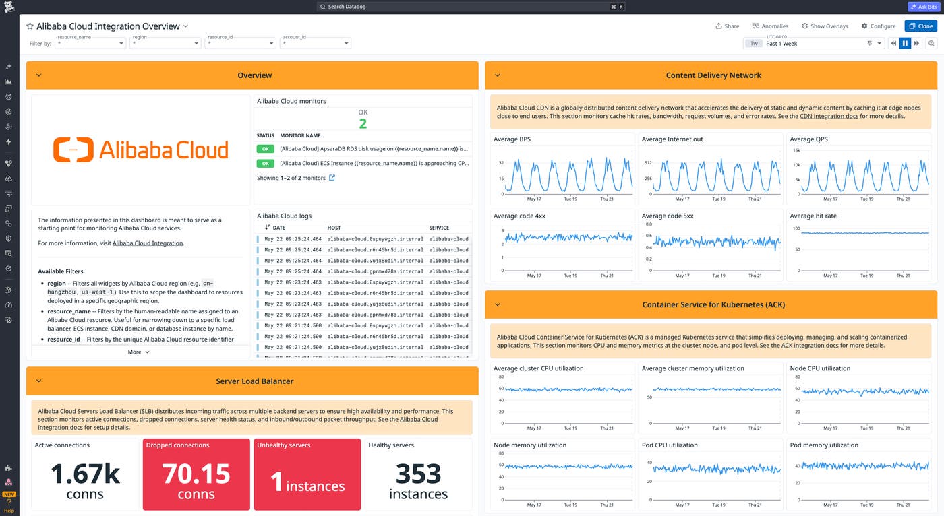Click the HOST column header in logs
Viewport: 944px width, 516px height.
tap(334, 228)
